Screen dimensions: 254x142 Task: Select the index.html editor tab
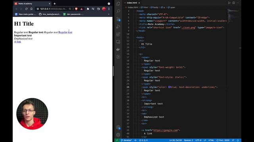coord(132,3)
